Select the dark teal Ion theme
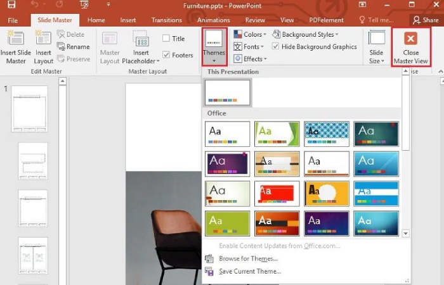The width and height of the screenshot is (444, 285). pos(376,134)
